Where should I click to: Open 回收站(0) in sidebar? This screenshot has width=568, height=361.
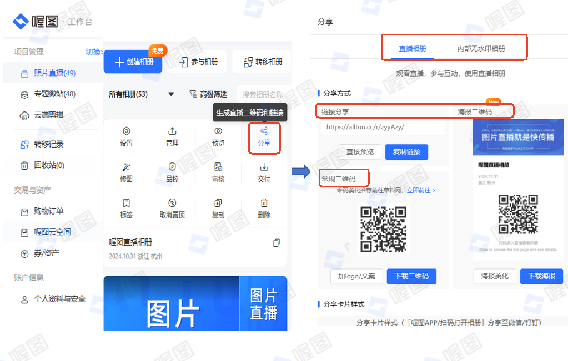coord(54,165)
